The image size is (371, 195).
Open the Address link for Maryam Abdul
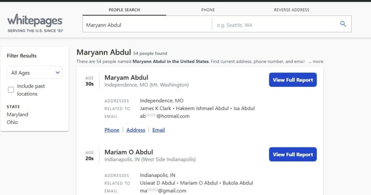coord(136,130)
